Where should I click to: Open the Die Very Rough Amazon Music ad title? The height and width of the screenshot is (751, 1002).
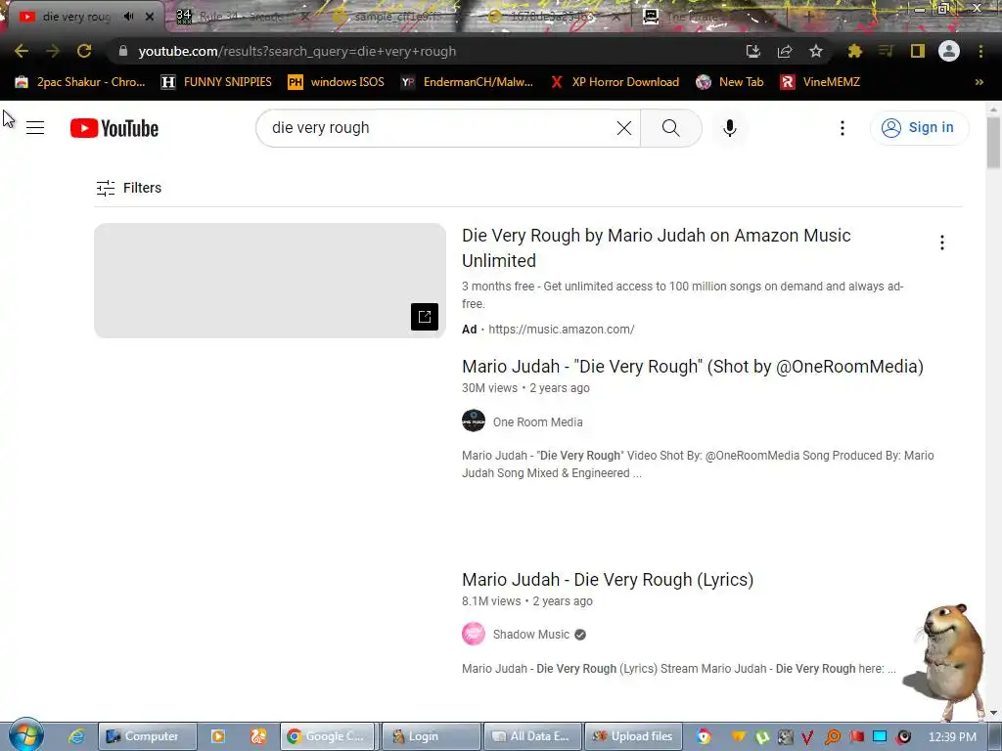[x=657, y=247]
